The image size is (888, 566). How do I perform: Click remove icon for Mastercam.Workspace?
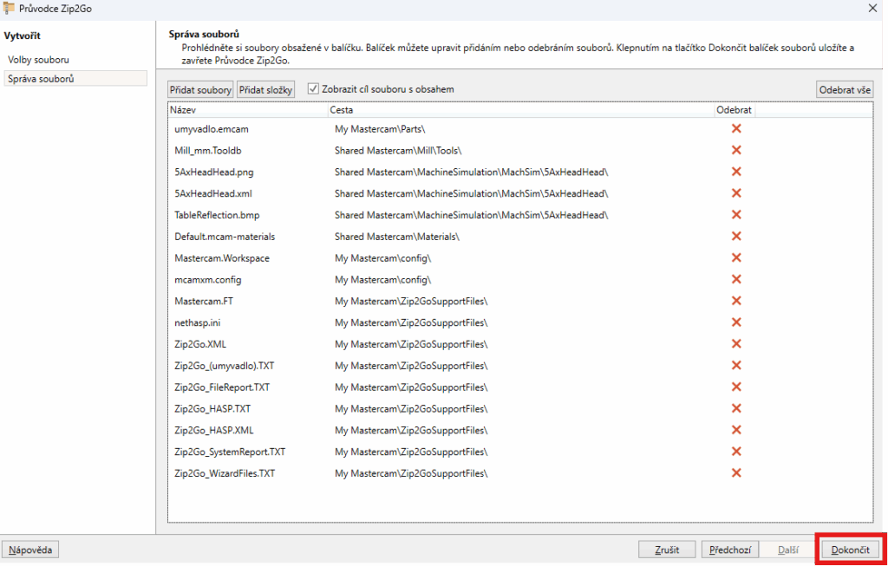click(736, 257)
